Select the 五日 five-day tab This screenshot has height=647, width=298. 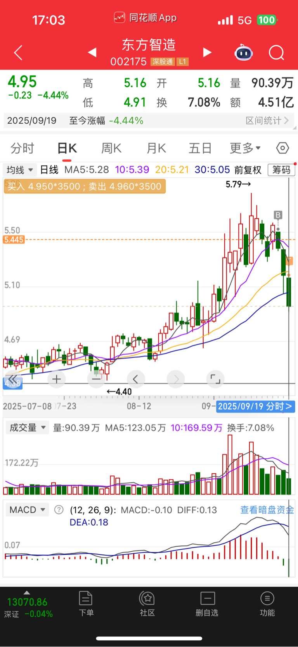tap(200, 148)
